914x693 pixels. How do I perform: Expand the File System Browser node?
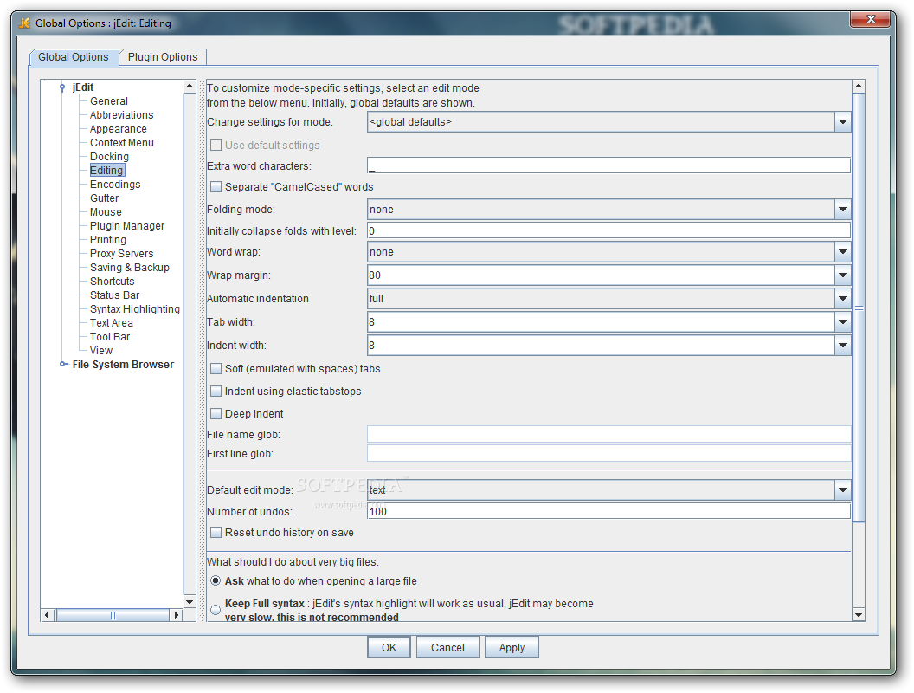tap(63, 364)
